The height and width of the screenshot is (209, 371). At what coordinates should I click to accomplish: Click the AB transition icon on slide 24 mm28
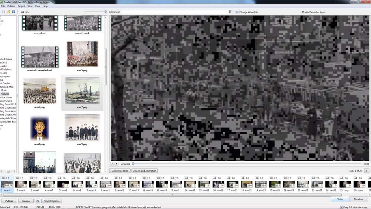pos(328,178)
